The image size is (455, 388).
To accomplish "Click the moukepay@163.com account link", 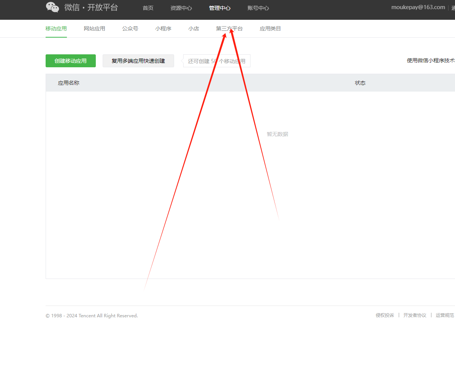I will (x=418, y=7).
